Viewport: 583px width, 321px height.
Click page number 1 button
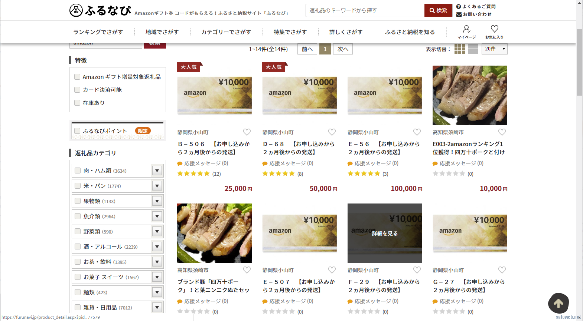tap(325, 49)
